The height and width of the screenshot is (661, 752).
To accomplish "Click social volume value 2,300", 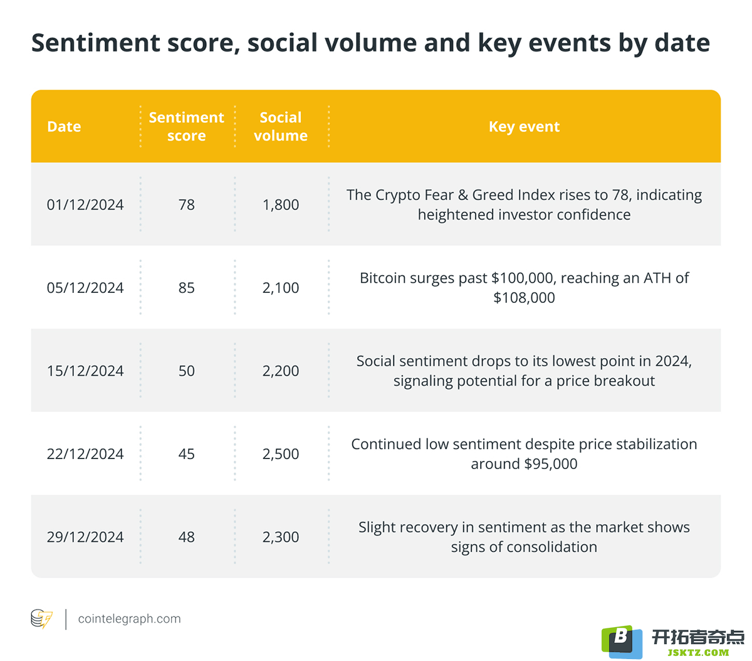I will (x=281, y=537).
